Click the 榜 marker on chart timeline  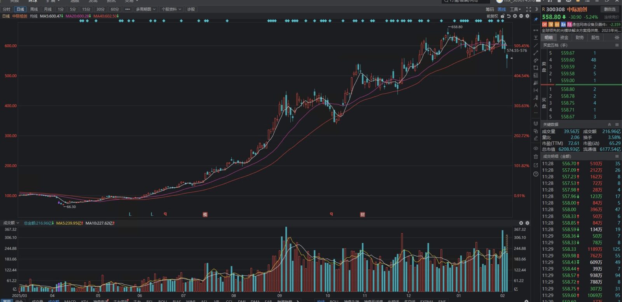(x=205, y=215)
